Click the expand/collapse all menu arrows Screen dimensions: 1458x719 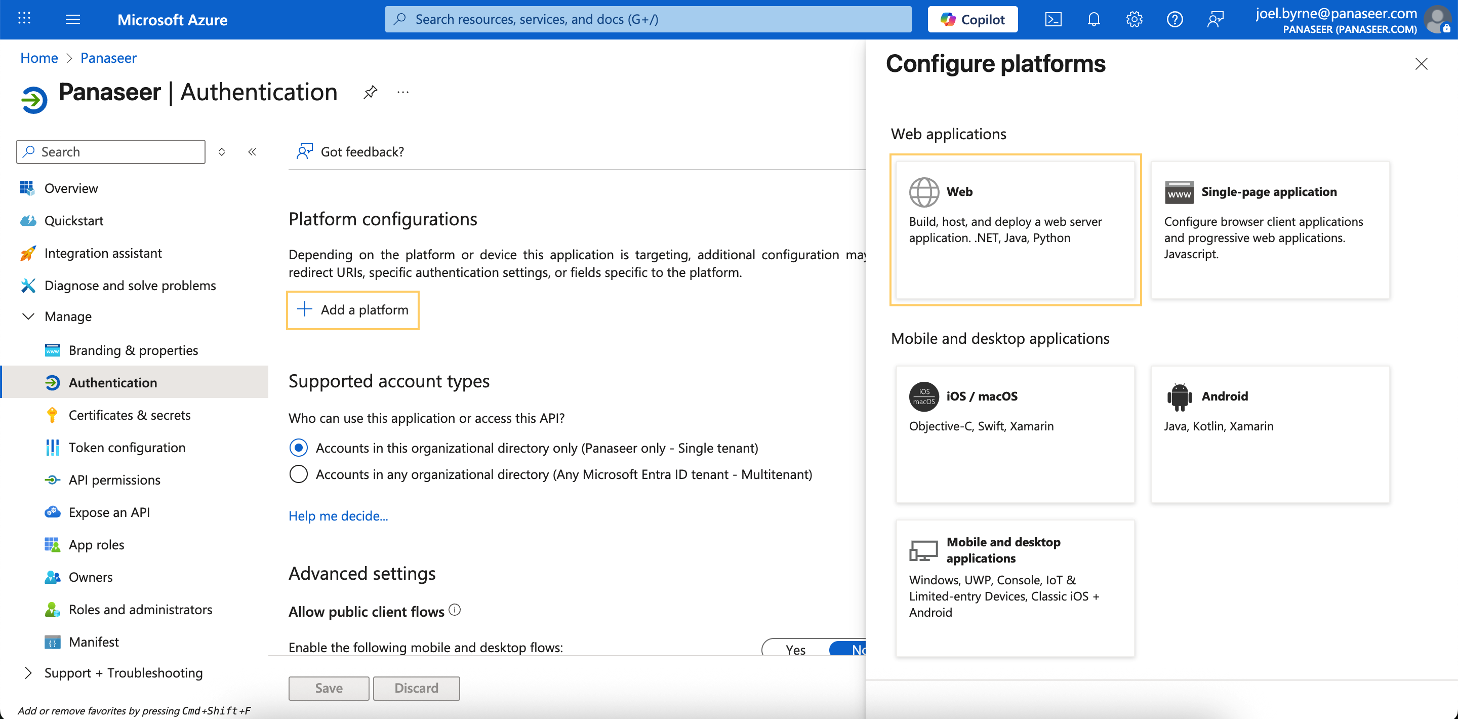(222, 152)
